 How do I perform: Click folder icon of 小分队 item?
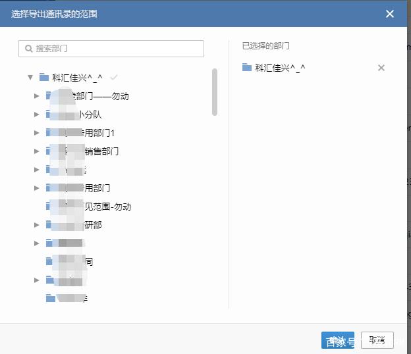pyautogui.click(x=49, y=114)
